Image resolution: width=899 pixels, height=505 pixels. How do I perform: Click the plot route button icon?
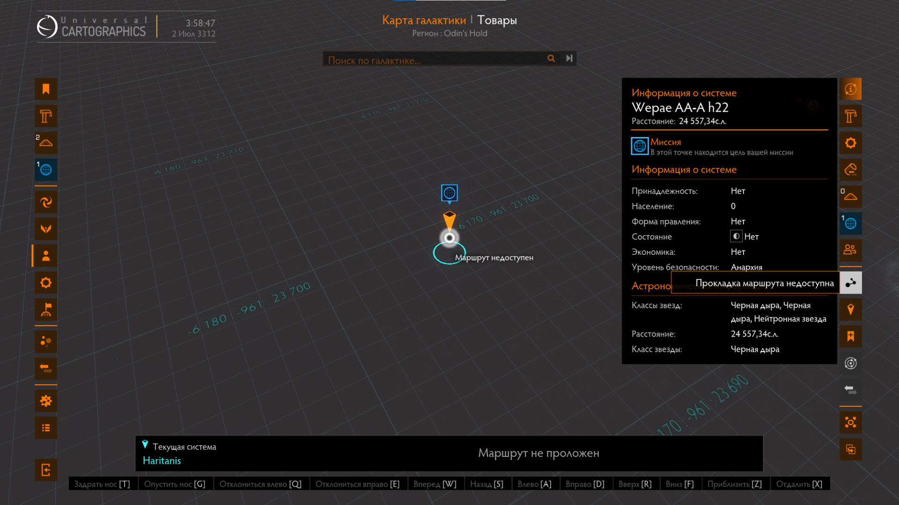(851, 283)
